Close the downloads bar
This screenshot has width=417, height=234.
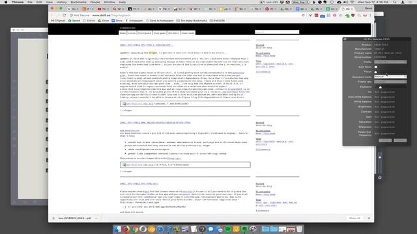(x=369, y=218)
